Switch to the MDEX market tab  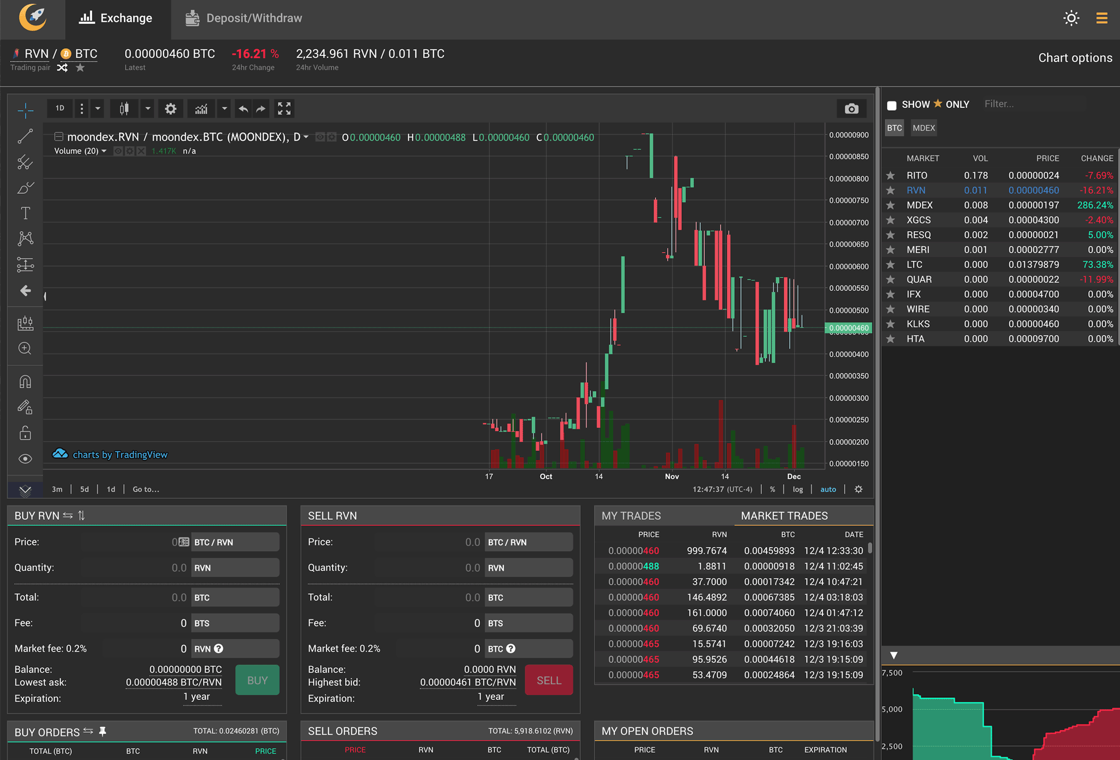point(923,128)
